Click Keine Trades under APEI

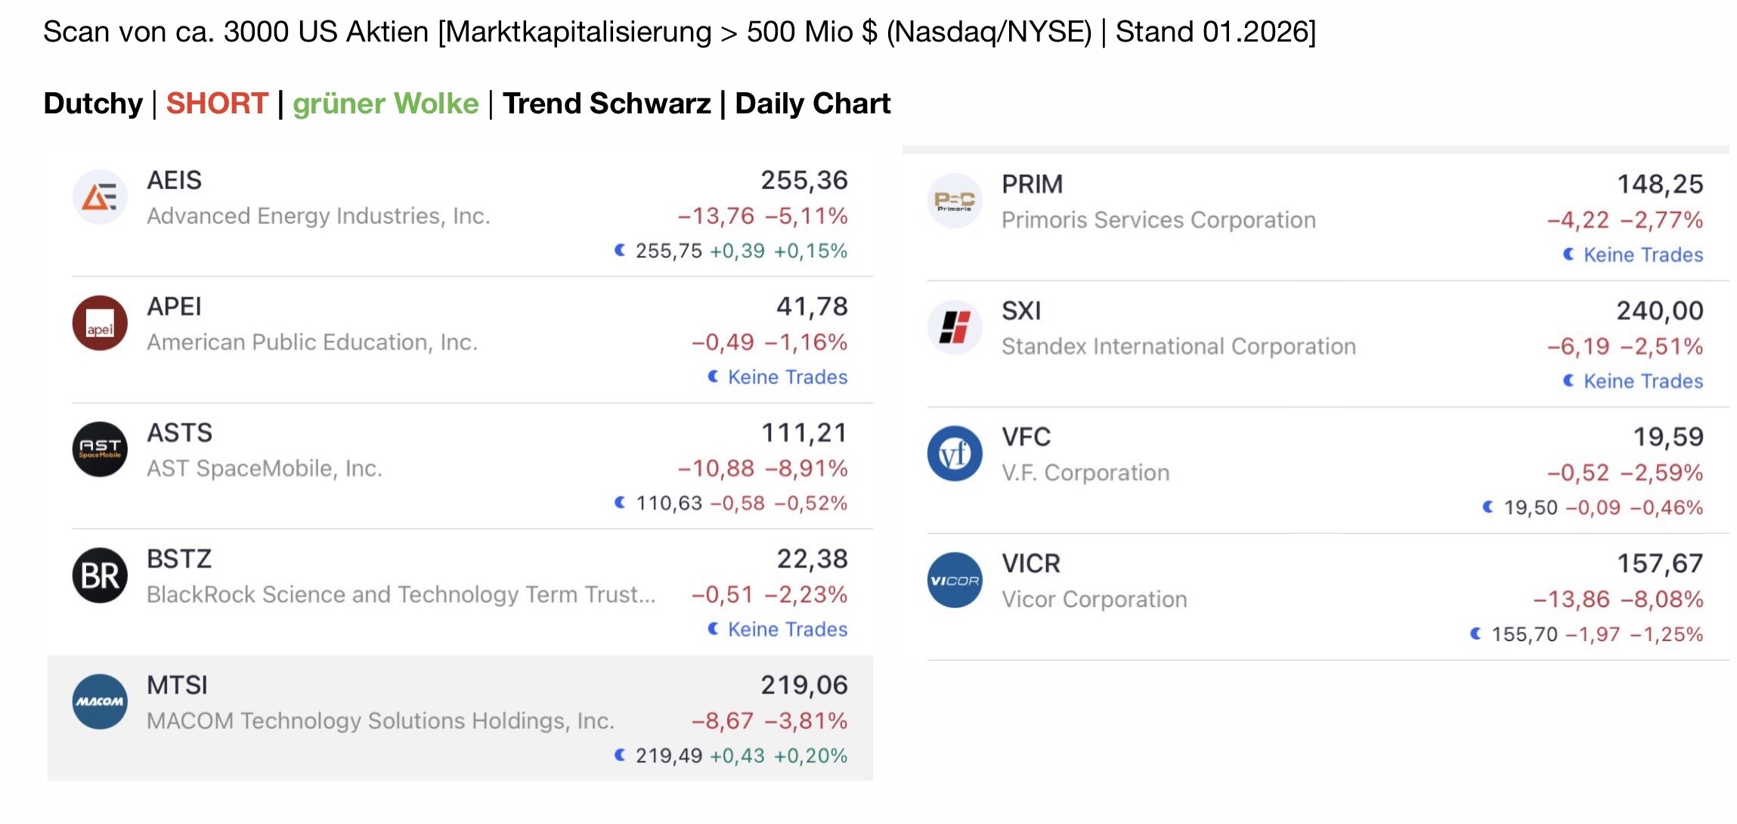(x=787, y=376)
